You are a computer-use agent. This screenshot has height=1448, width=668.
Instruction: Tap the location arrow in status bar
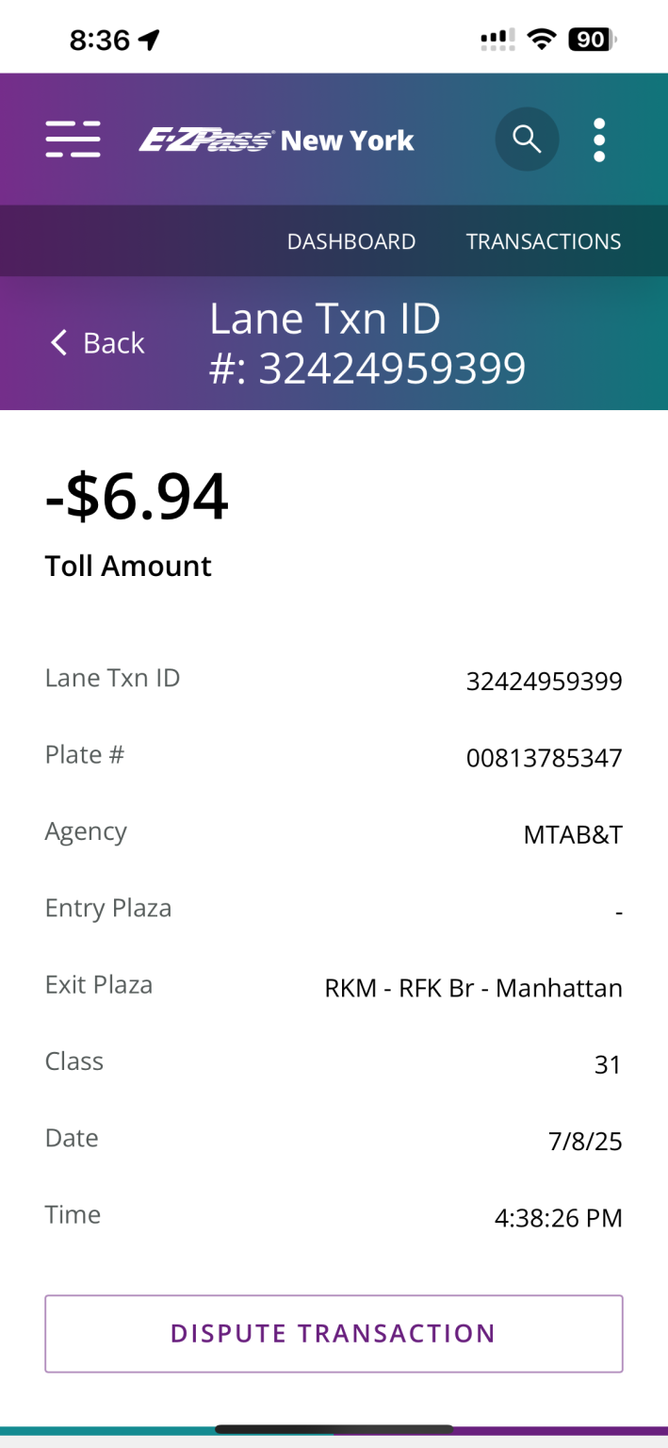click(150, 40)
